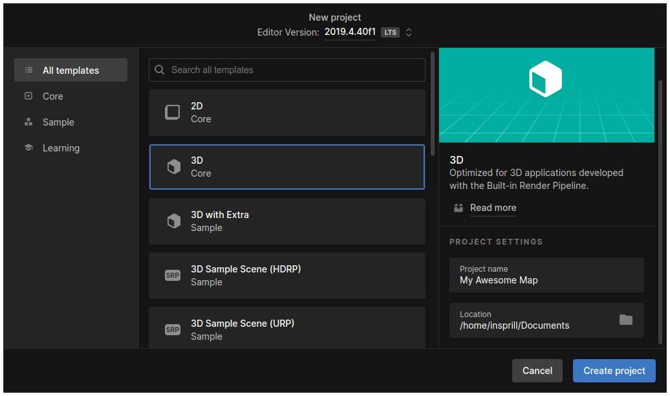Click the Cancel button

pos(537,371)
